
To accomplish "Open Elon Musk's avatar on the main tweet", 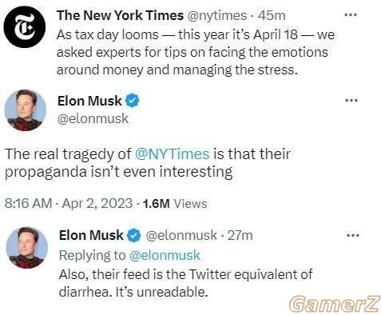I will pos(26,110).
